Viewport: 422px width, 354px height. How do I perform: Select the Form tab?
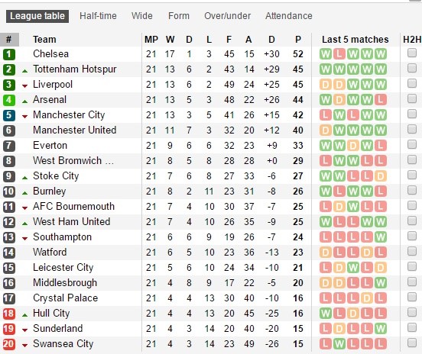click(x=179, y=16)
